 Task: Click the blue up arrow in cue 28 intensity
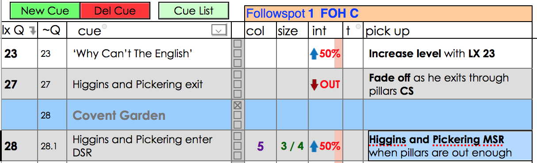click(x=314, y=146)
